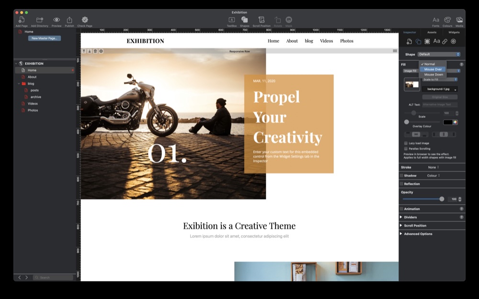Open the Colours panel icon
This screenshot has height=299, width=479.
click(447, 20)
